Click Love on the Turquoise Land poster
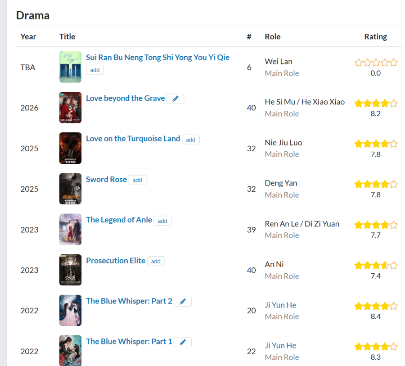 coord(70,148)
